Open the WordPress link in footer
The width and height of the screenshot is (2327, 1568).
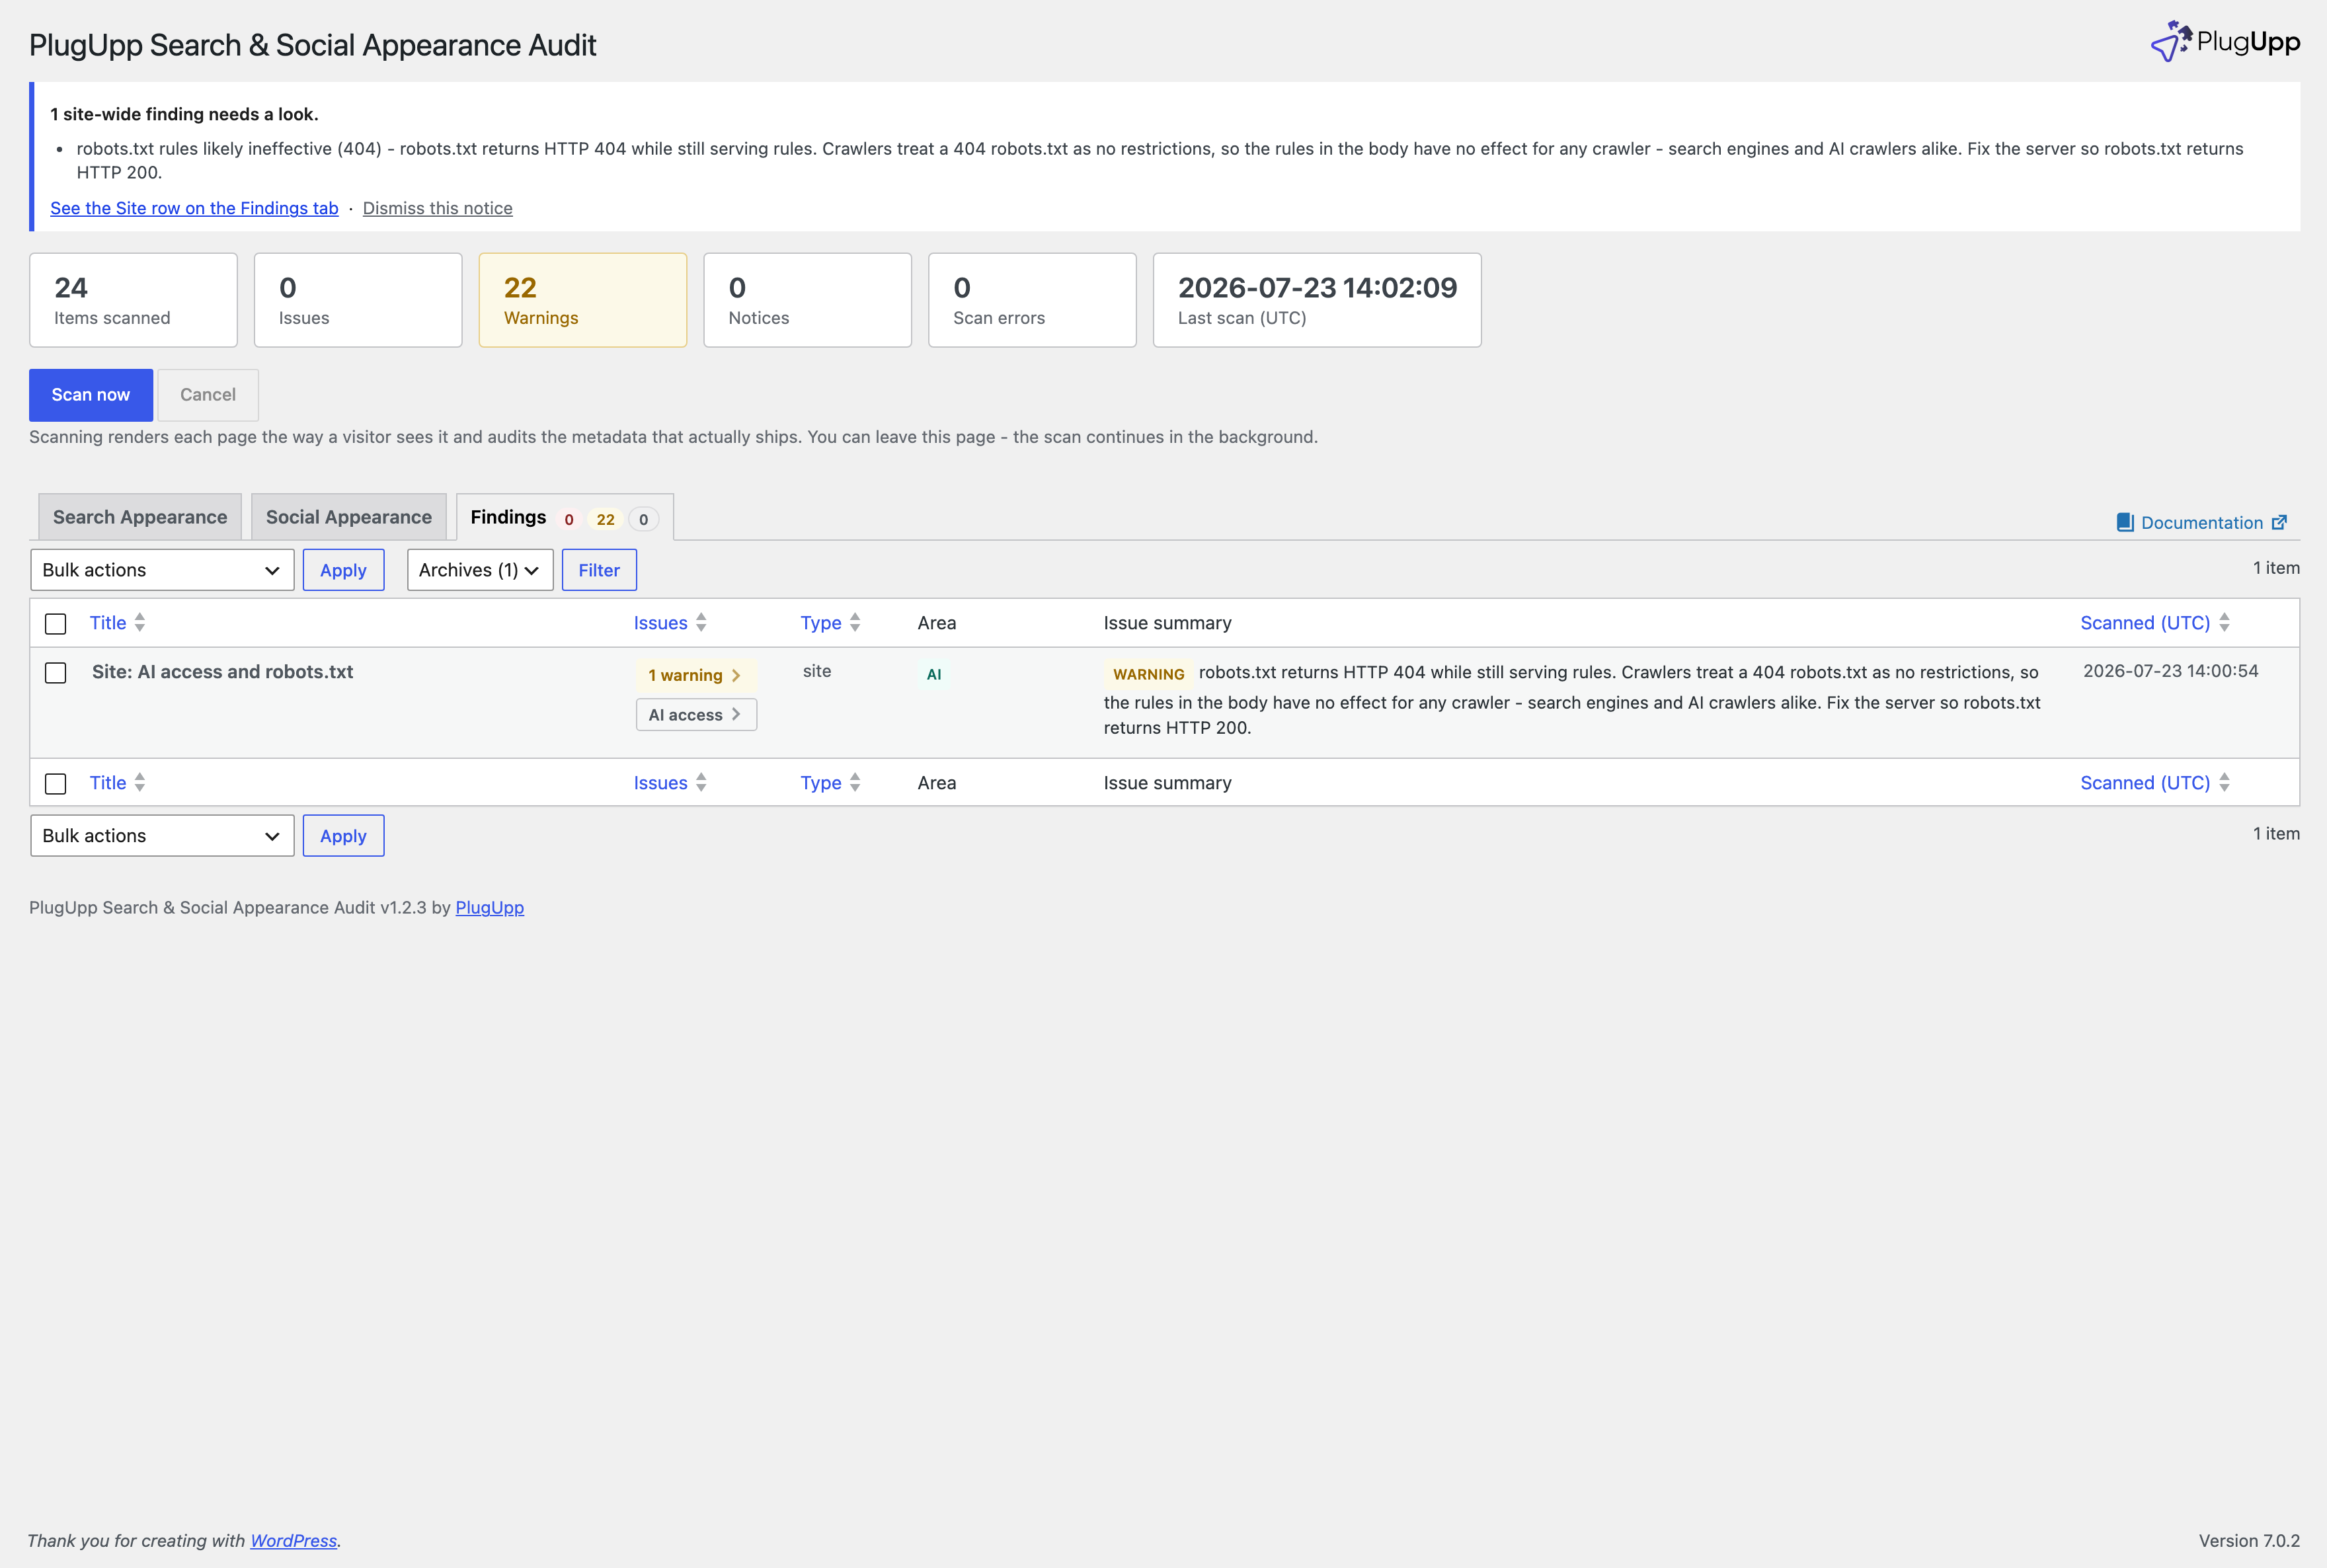click(293, 1540)
